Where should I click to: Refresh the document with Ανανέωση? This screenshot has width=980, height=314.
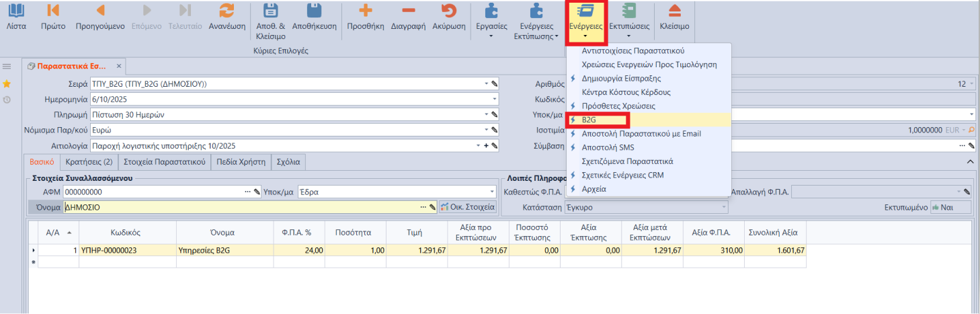pyautogui.click(x=227, y=12)
